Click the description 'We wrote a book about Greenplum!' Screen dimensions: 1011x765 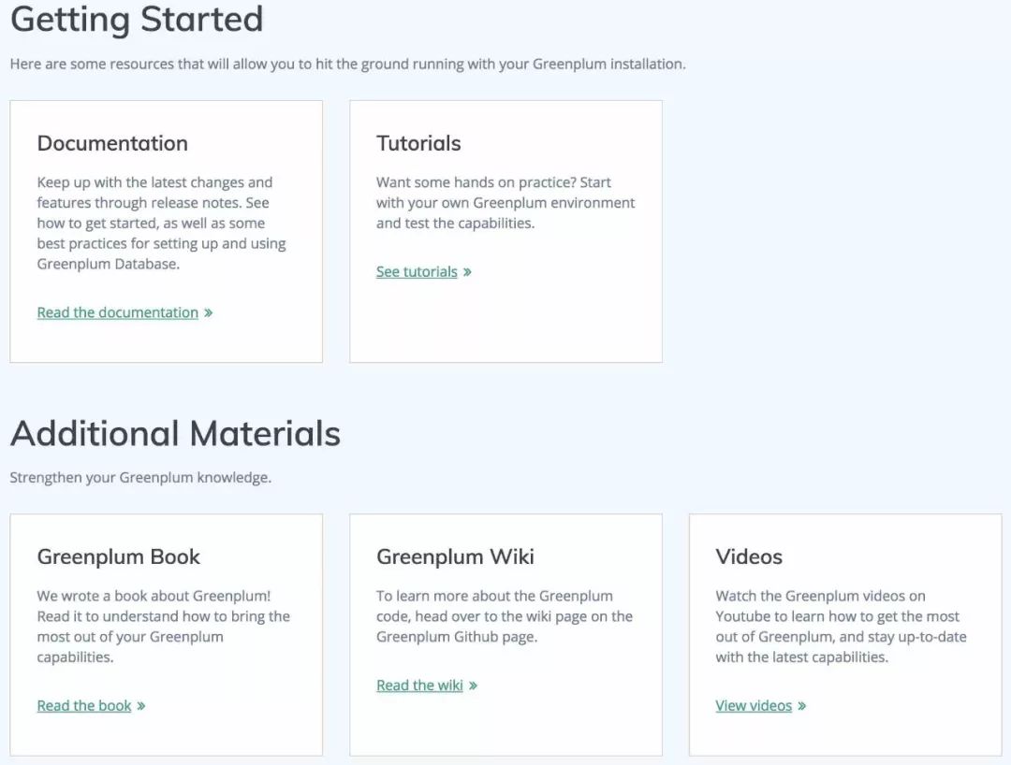pyautogui.click(x=163, y=627)
